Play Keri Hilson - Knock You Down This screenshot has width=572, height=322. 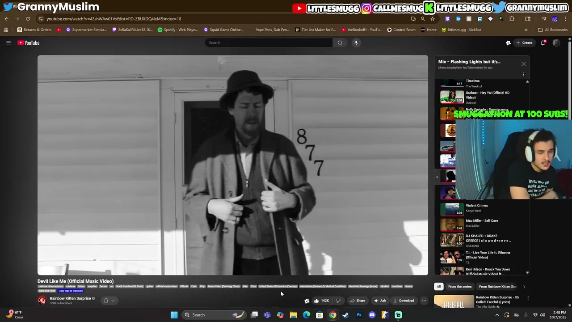[x=482, y=271]
